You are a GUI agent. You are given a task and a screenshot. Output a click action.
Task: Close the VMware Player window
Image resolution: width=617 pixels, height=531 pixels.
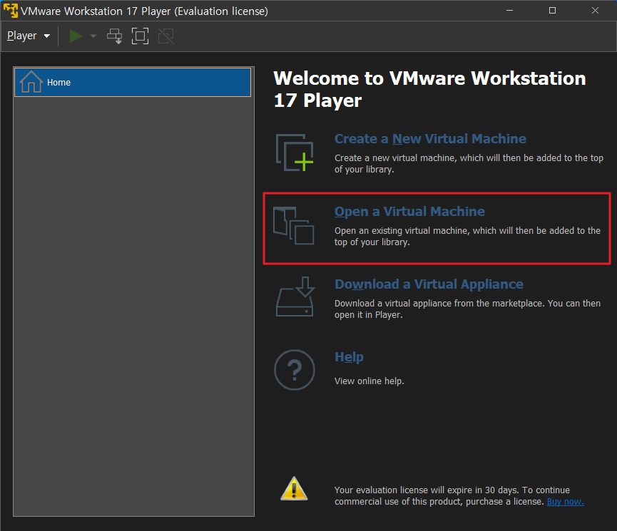pos(595,11)
